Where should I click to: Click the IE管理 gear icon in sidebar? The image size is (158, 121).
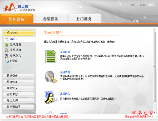7,61
